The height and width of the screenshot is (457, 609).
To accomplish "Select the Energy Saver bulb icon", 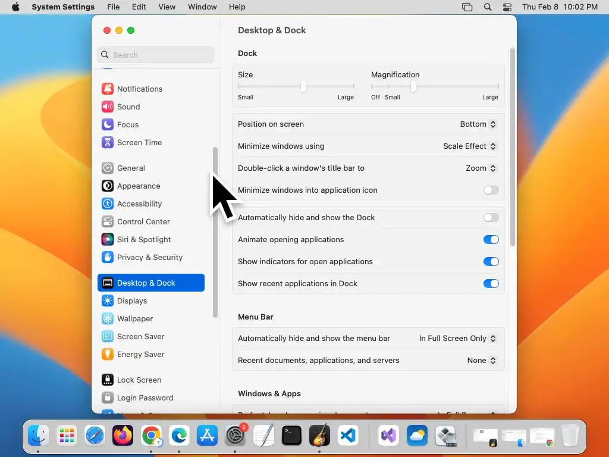I will click(x=108, y=355).
